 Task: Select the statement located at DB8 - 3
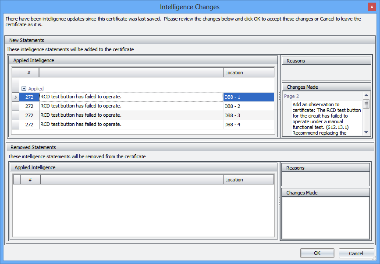point(131,115)
